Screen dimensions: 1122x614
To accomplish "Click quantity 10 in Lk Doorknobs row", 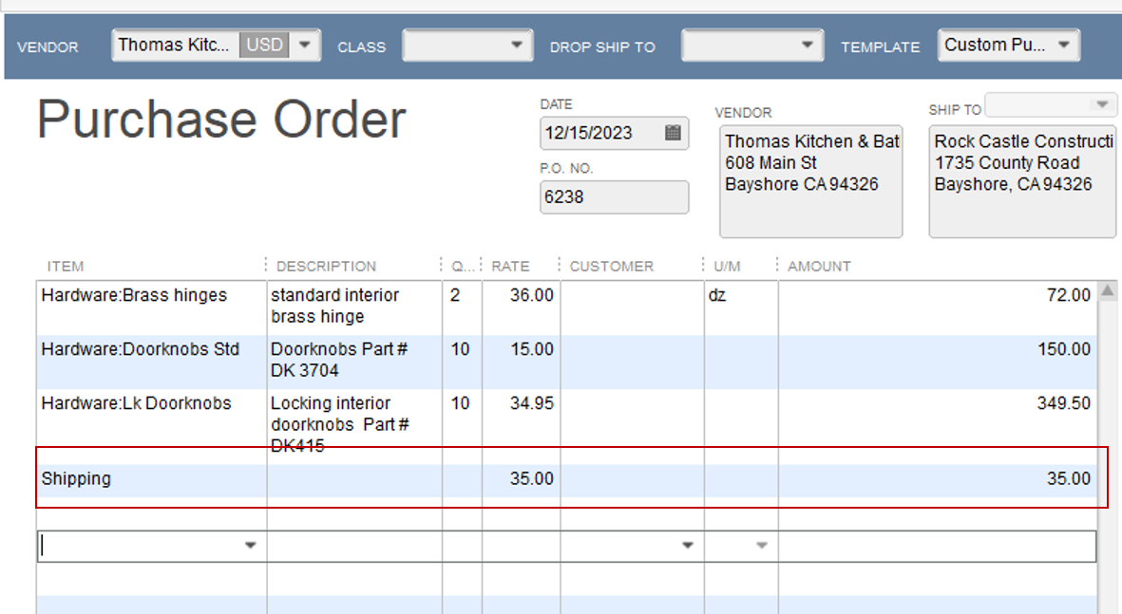I will (460, 403).
